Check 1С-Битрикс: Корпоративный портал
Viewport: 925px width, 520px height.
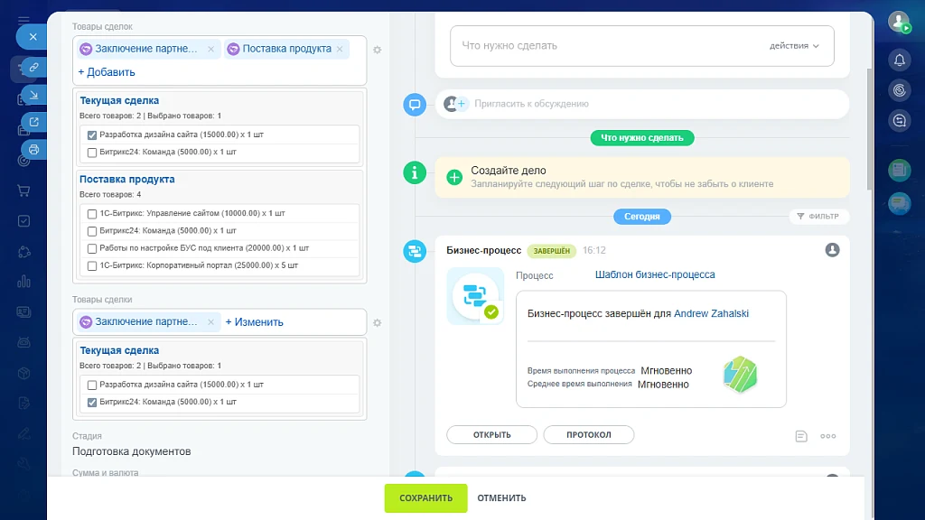coord(92,266)
